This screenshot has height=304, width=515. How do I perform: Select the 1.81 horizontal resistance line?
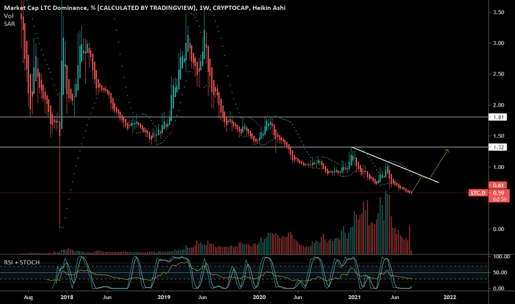pyautogui.click(x=244, y=117)
